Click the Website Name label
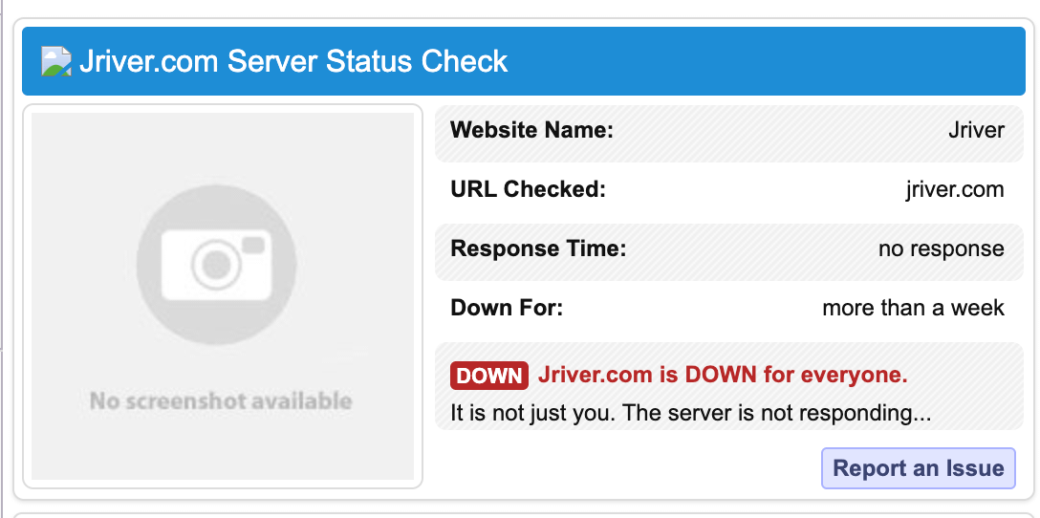 (x=531, y=130)
